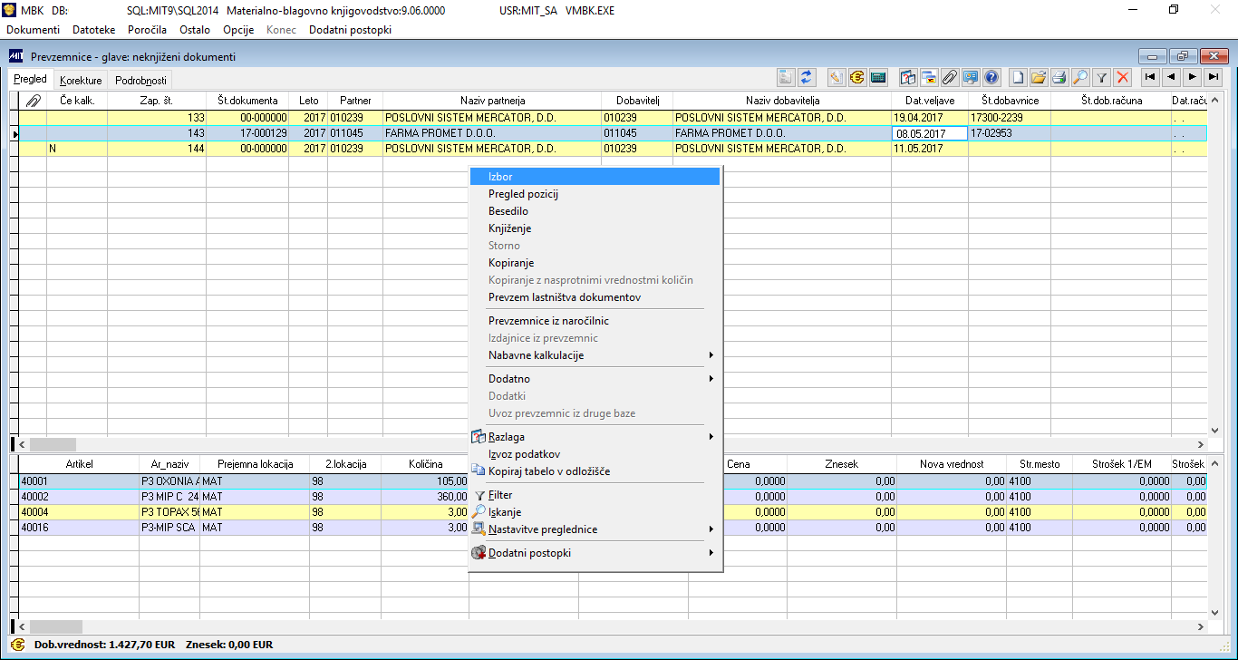The height and width of the screenshot is (660, 1238).
Task: Click the euro coin icon in status bar
Action: [17, 645]
